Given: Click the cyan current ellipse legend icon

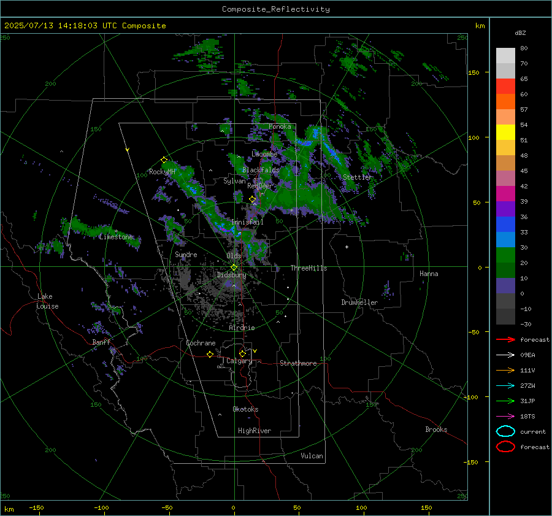Looking at the screenshot, I should (505, 431).
